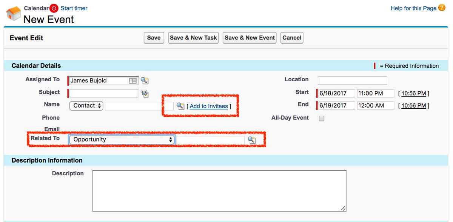Click the Start timer link

pyautogui.click(x=74, y=8)
